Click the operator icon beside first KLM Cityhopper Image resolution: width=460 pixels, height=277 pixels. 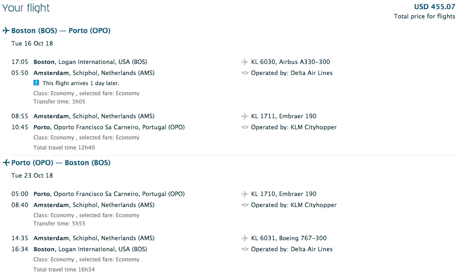point(245,127)
